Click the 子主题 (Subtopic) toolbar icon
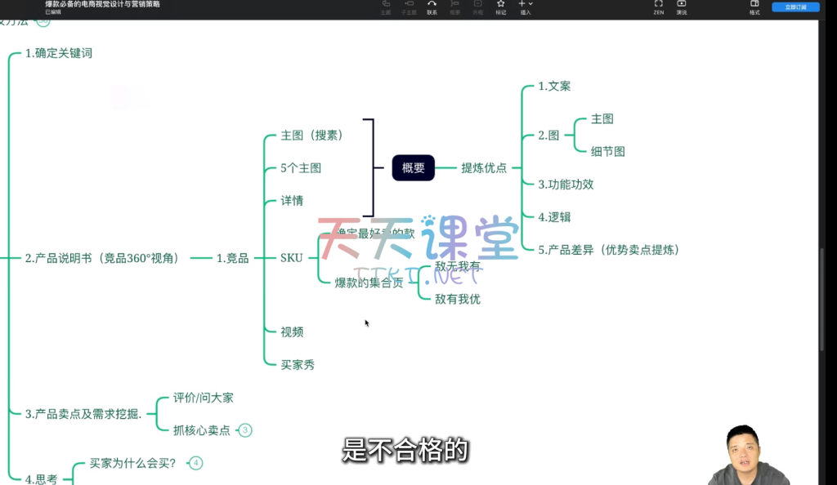The height and width of the screenshot is (485, 837). (409, 7)
